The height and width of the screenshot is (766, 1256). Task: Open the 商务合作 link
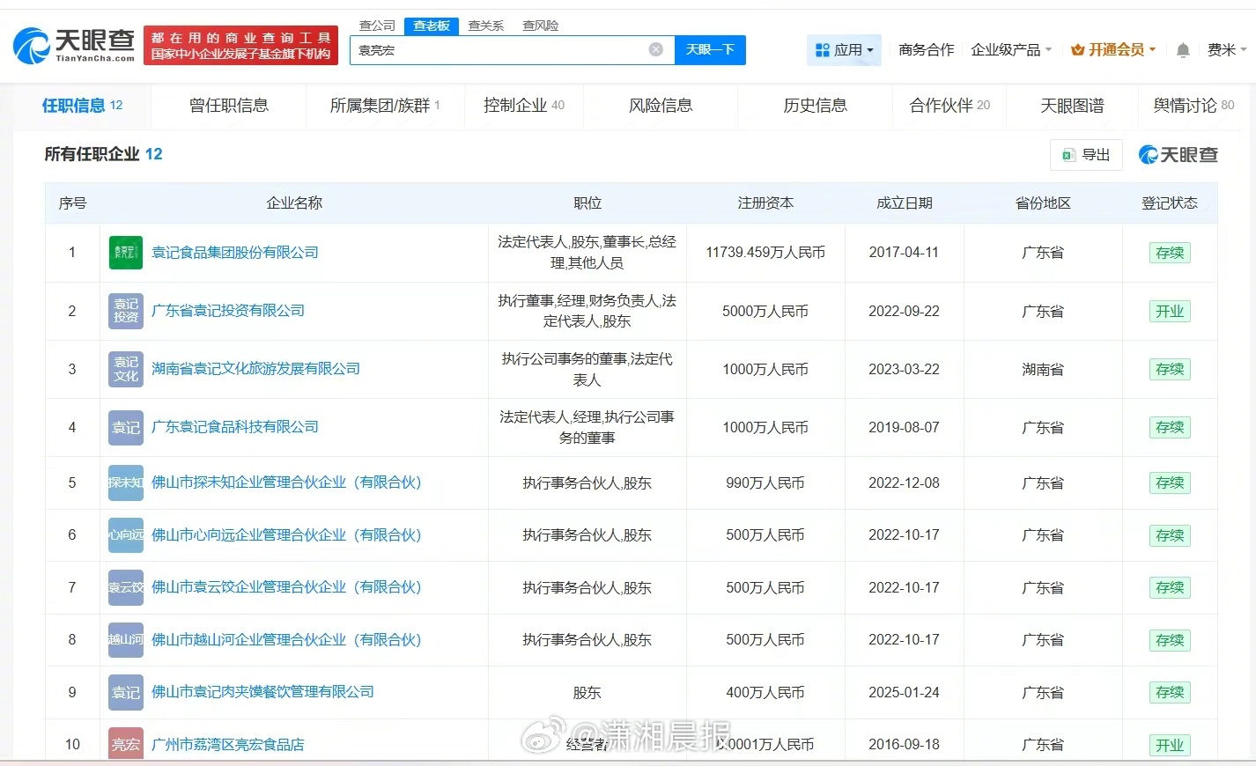point(926,50)
